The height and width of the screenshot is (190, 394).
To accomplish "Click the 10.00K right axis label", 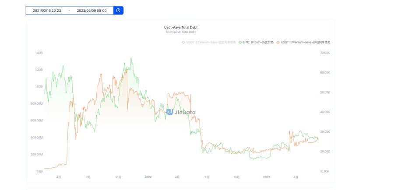I will 325,171.
